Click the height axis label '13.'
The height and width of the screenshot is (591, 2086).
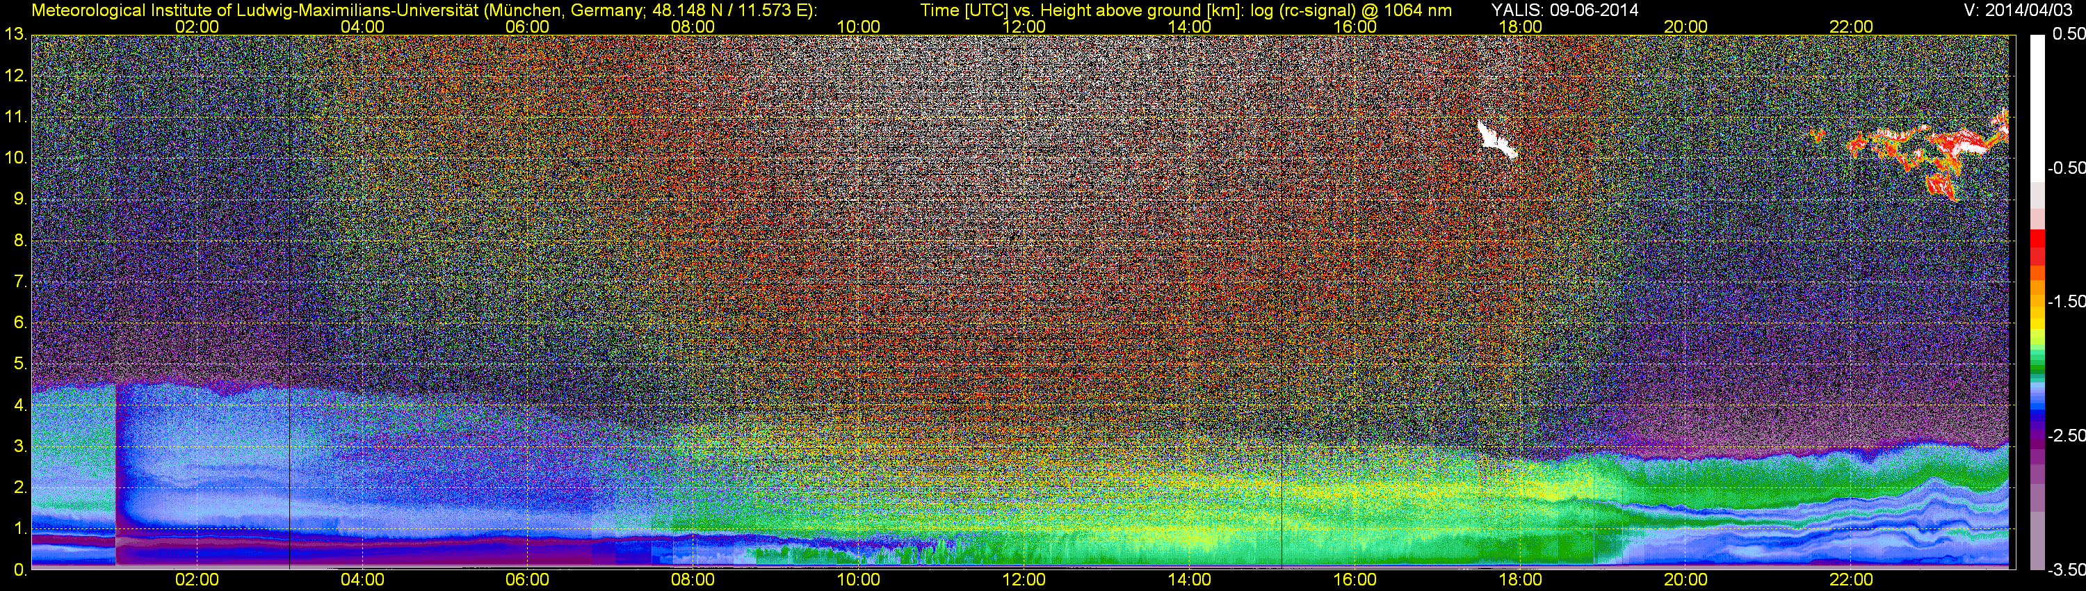[15, 35]
